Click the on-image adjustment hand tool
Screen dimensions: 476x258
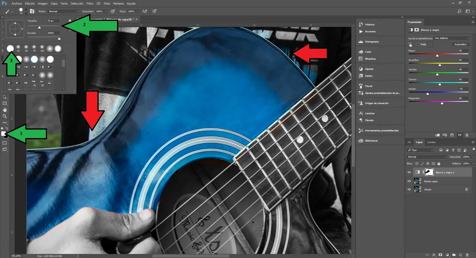[x=411, y=44]
